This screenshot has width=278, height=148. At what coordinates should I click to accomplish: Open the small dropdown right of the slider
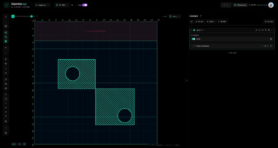37,16
